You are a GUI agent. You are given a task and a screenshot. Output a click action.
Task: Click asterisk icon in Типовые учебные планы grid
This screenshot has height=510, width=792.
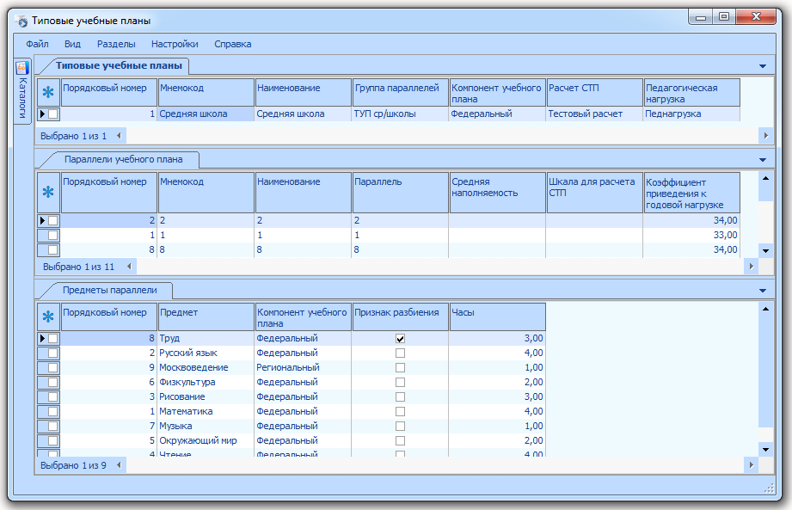pyautogui.click(x=48, y=92)
